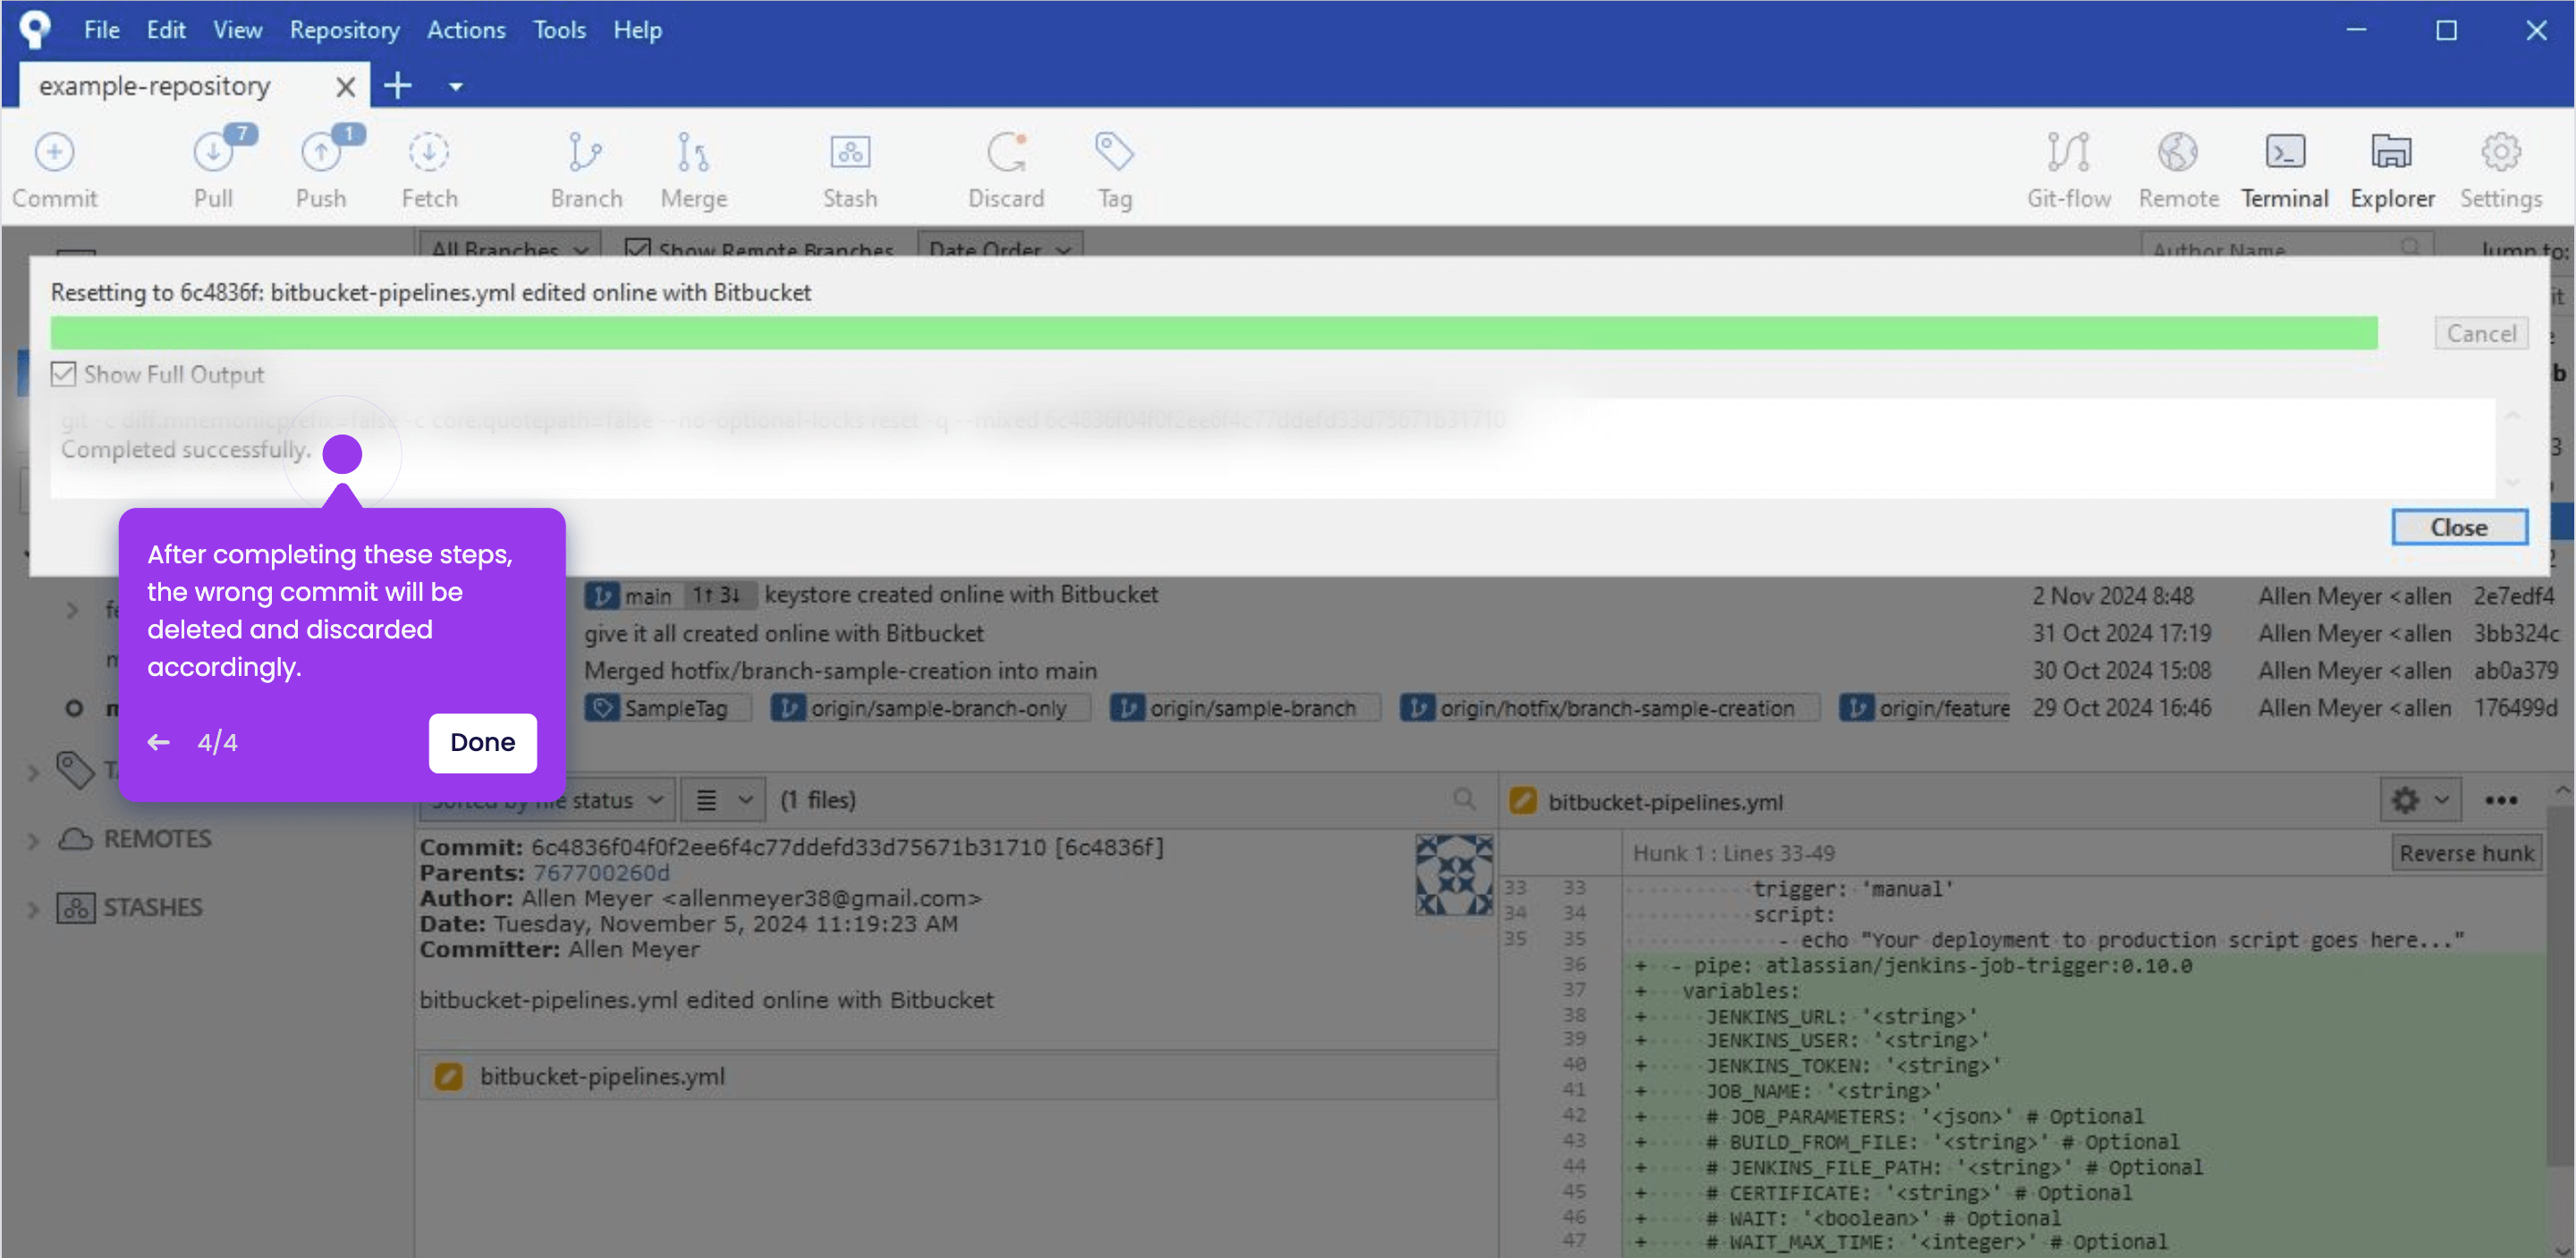Click bitbucket-pipelines.yml icon in diff header
Image resolution: width=2576 pixels, height=1258 pixels.
click(1523, 801)
